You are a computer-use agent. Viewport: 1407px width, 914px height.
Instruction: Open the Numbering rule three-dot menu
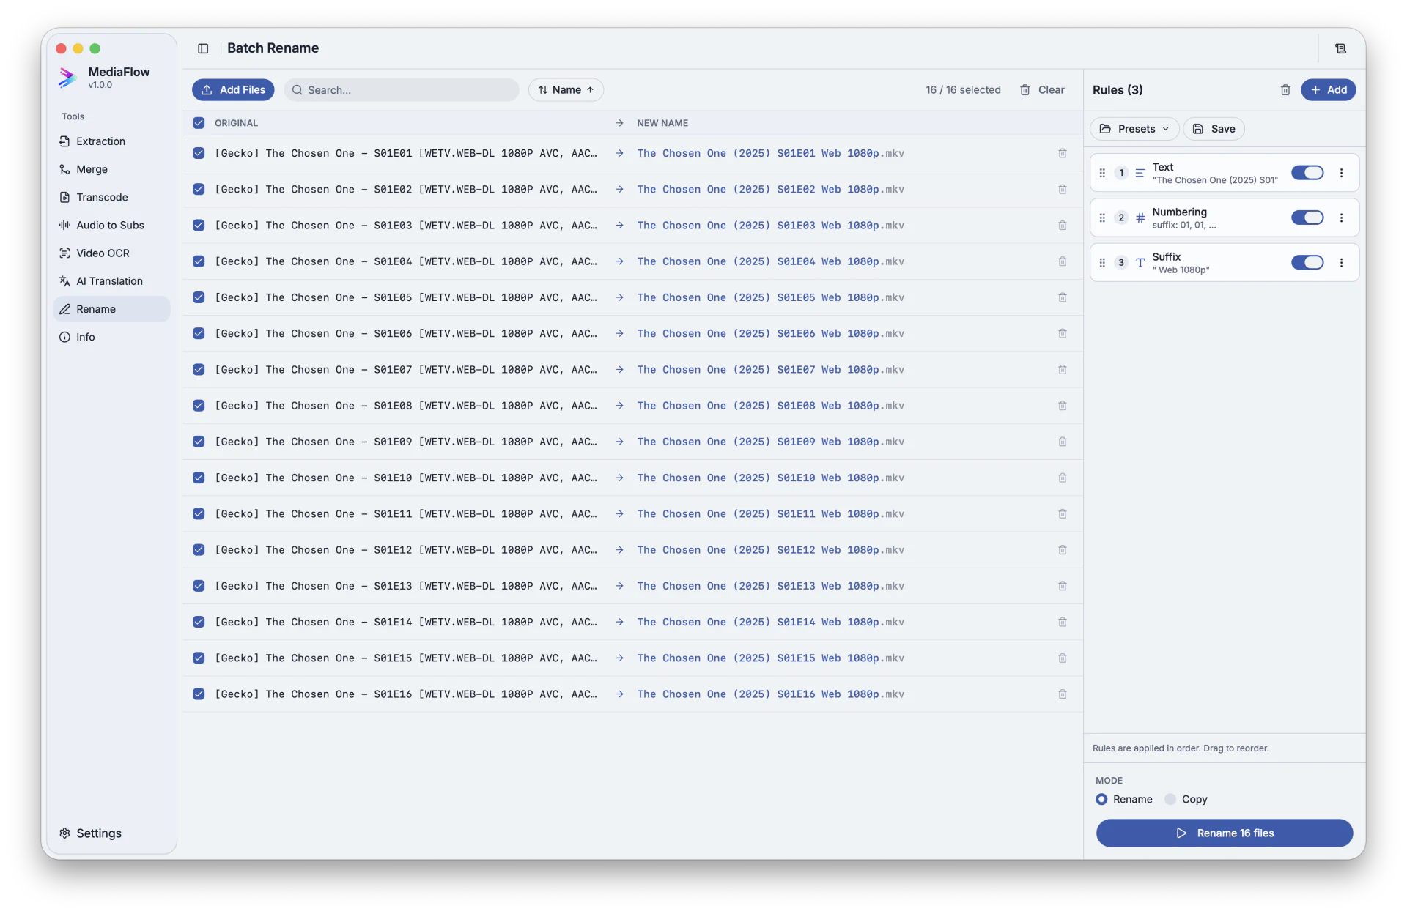(1342, 218)
